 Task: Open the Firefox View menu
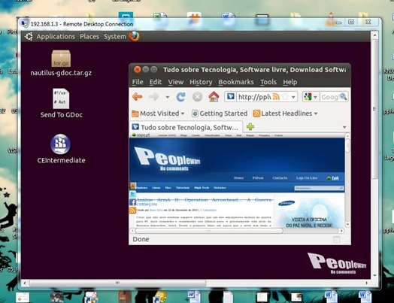pos(176,82)
